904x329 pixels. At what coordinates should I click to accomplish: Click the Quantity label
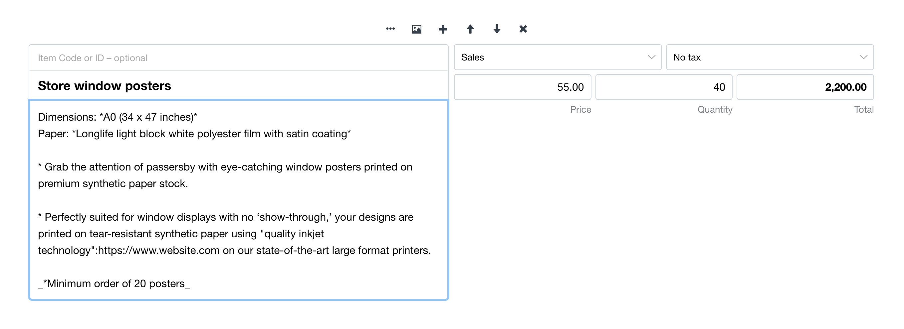coord(715,110)
